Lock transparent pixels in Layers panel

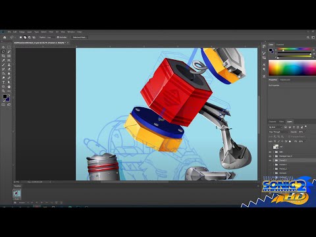pyautogui.click(x=275, y=142)
